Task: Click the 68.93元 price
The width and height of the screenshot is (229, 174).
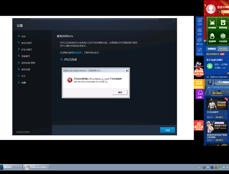Action: click(x=219, y=140)
